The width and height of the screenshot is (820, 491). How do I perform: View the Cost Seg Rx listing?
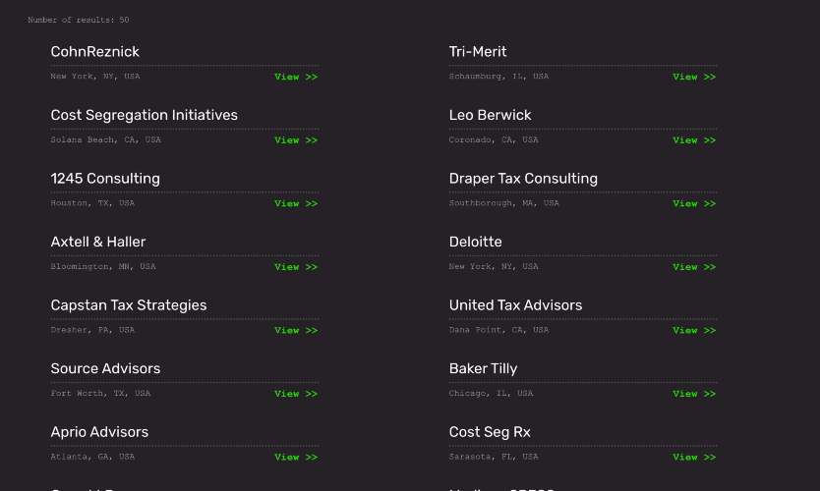coord(693,457)
